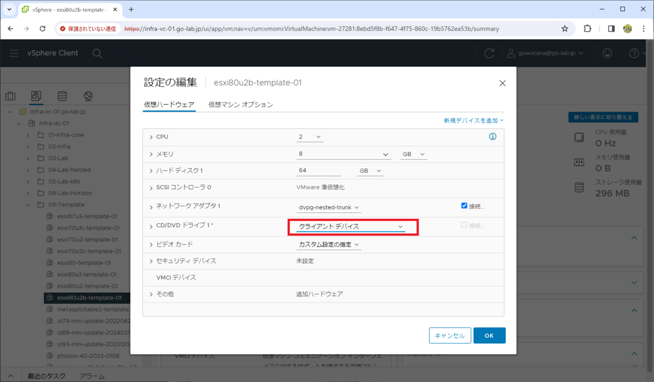Expand the その他 row

pyautogui.click(x=151, y=294)
